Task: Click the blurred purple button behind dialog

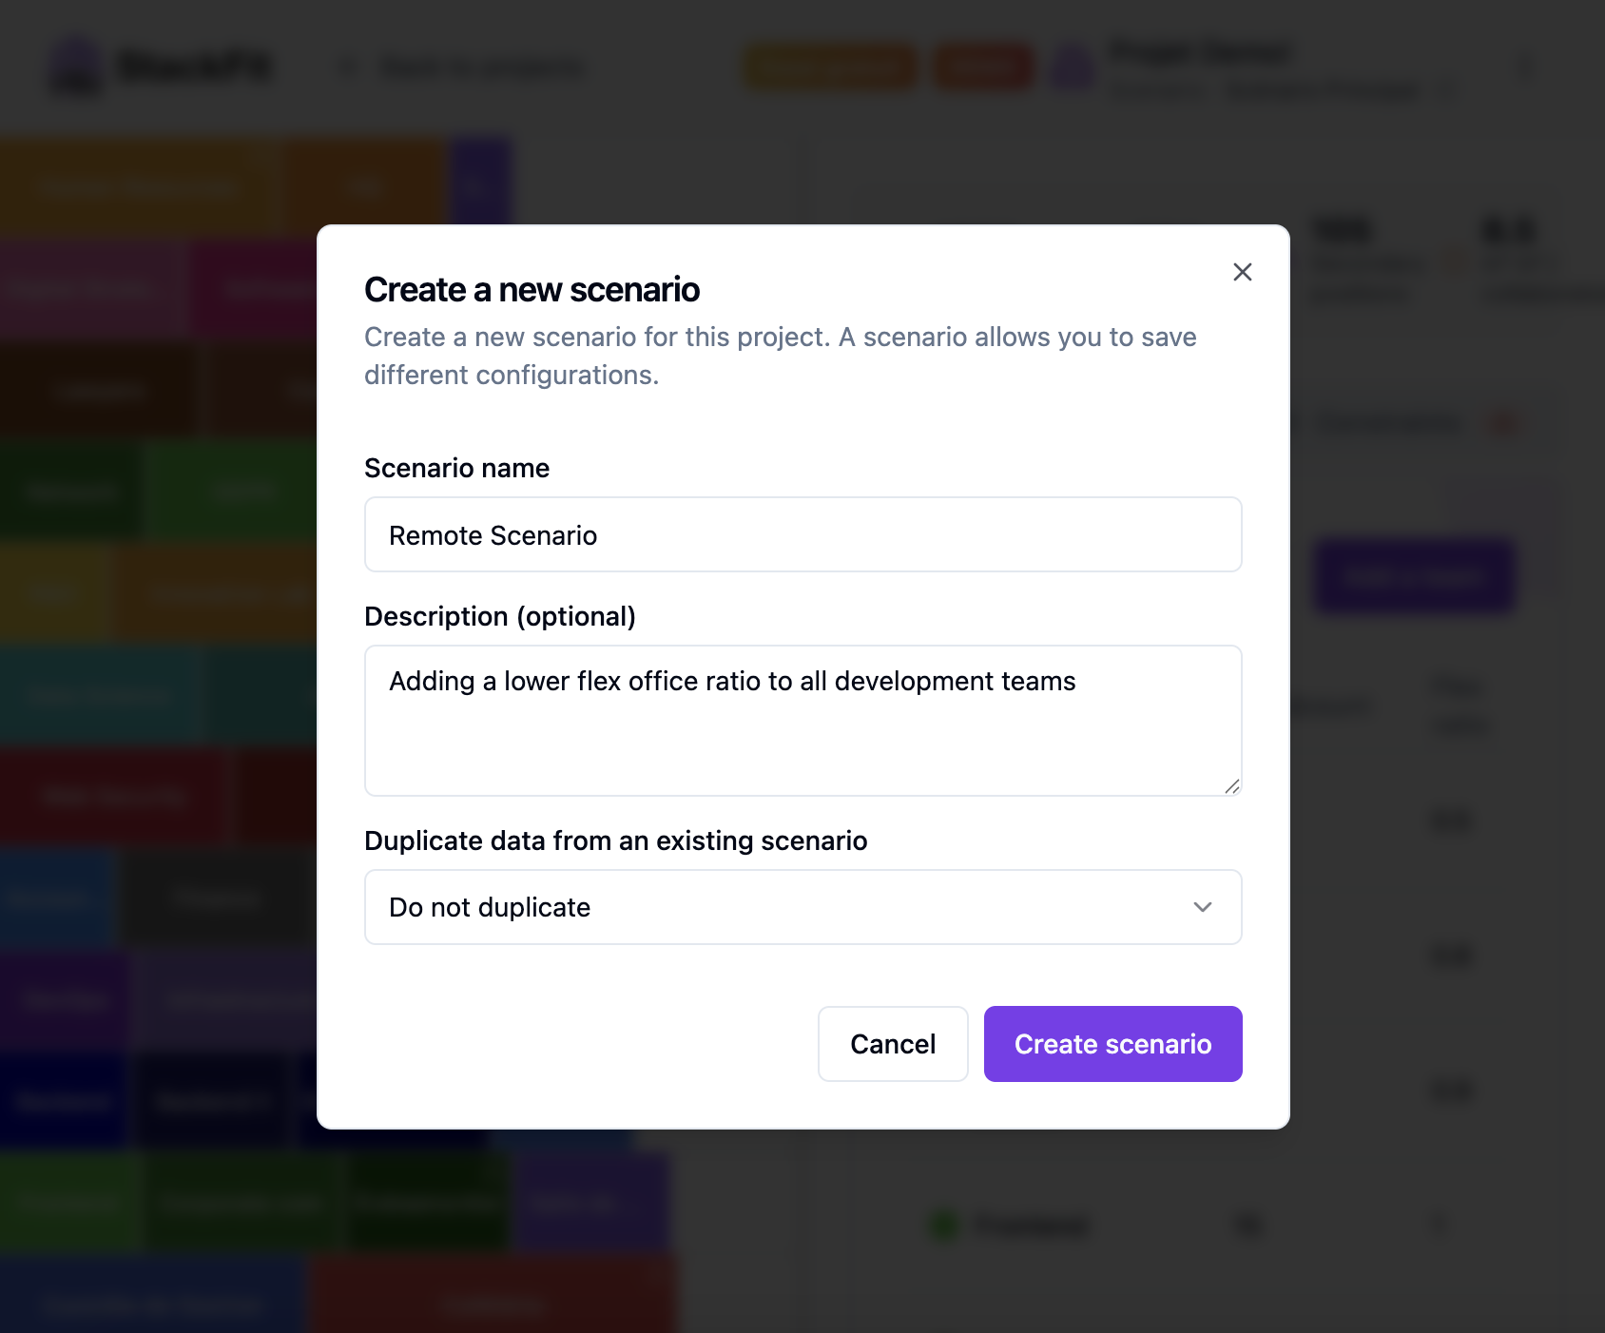Action: (1414, 576)
